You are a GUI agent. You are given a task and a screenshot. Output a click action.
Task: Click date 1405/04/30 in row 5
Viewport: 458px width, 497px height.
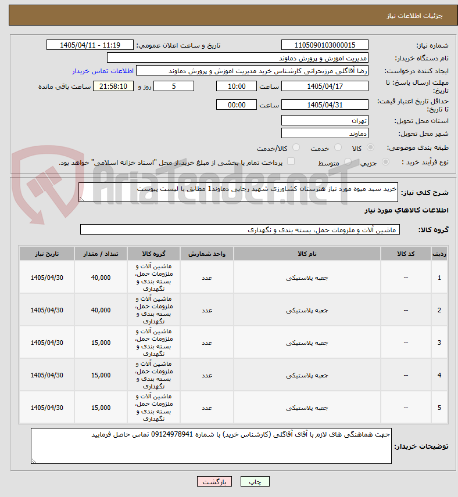(46, 408)
